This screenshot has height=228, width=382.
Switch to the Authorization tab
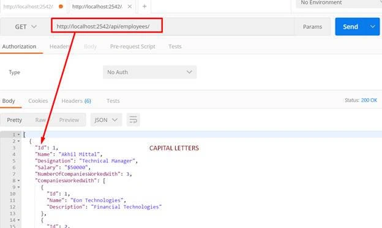[x=19, y=47]
